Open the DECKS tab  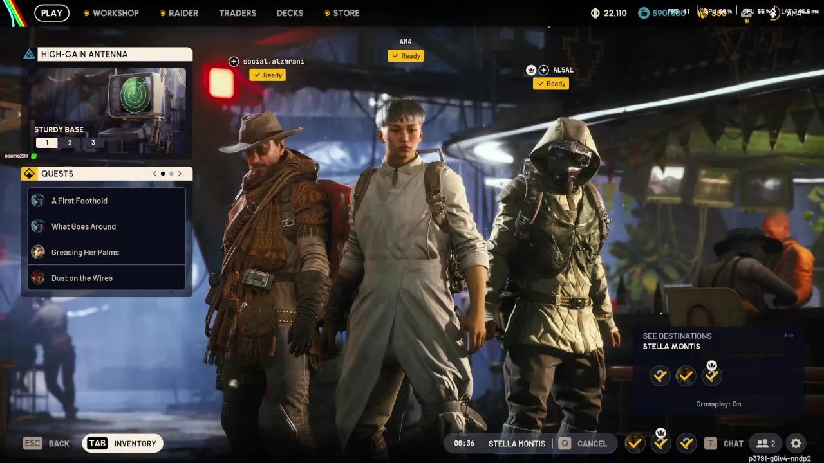[290, 13]
